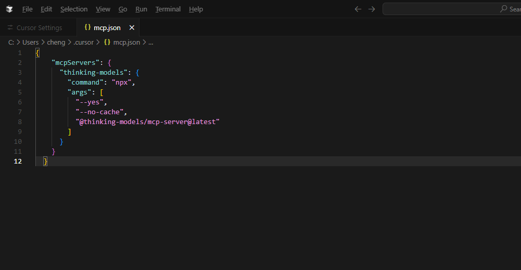Expand the cheng breadcrumb folder
521x270 pixels.
pos(56,43)
